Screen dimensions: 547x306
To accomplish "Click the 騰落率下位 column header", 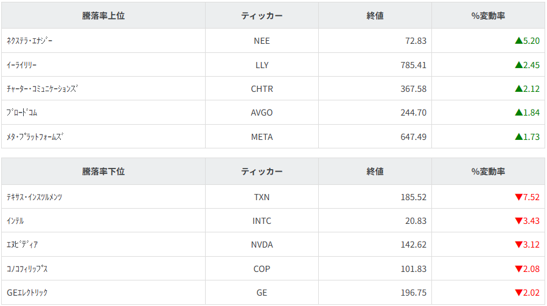I will pos(103,172).
